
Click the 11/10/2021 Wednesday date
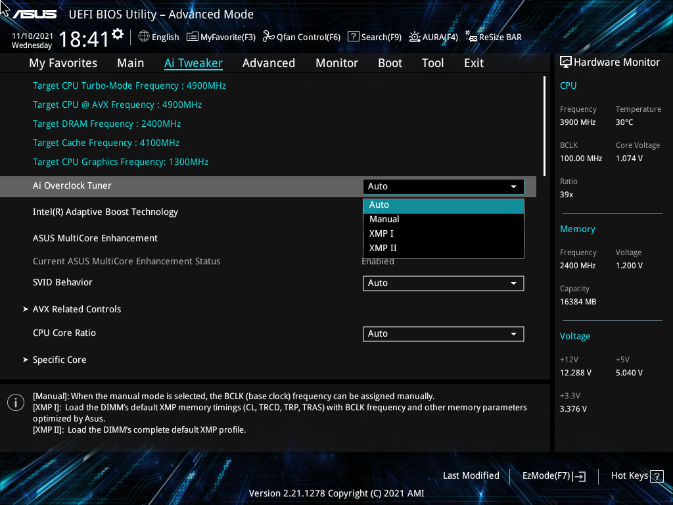[x=32, y=41]
